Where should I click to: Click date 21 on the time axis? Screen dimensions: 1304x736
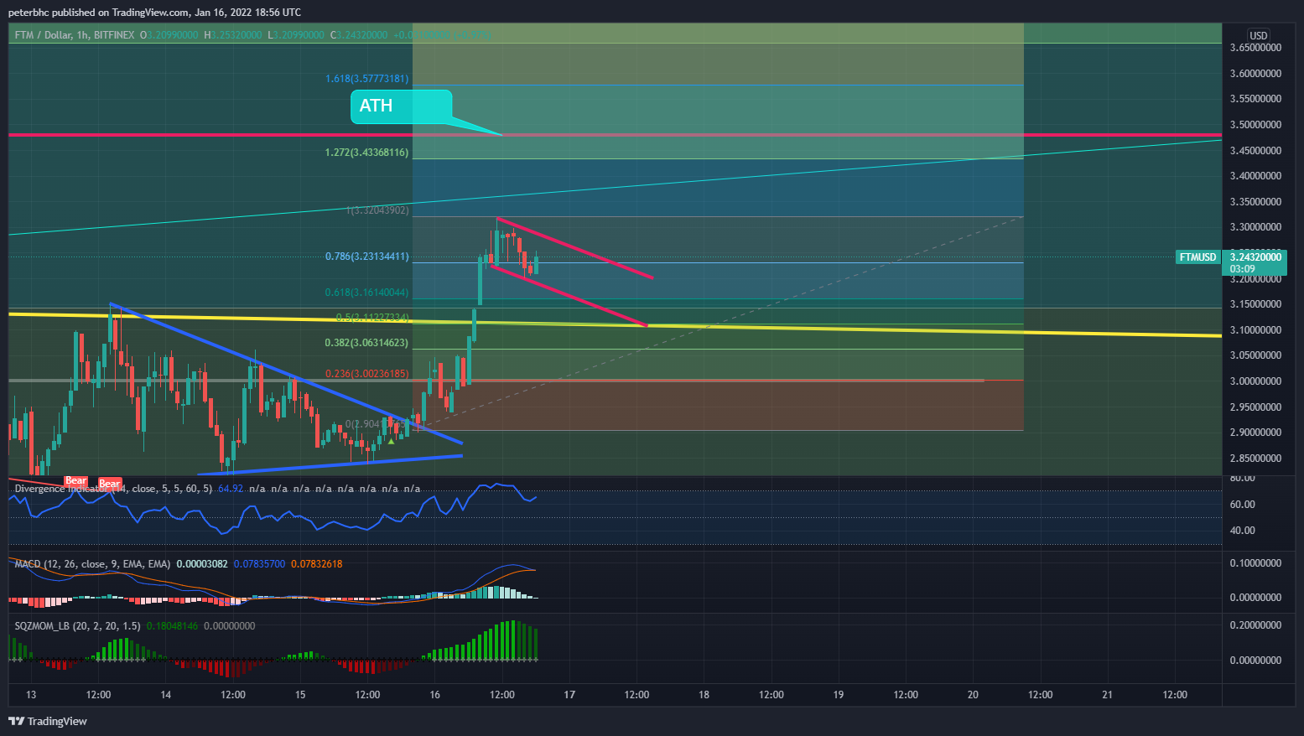coord(1107,695)
